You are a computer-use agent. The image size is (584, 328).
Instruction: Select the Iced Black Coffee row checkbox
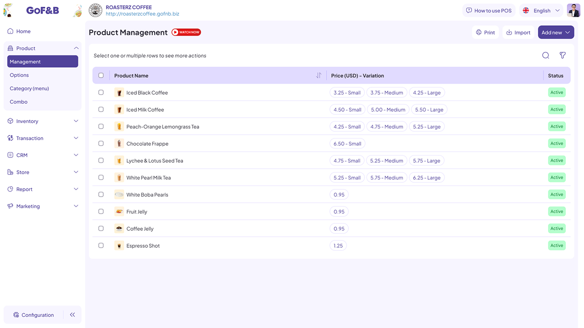101,92
